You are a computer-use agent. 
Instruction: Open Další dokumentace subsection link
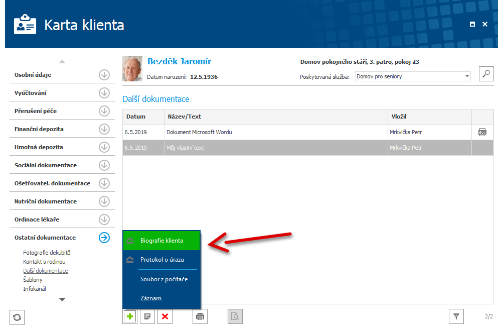pos(46,271)
